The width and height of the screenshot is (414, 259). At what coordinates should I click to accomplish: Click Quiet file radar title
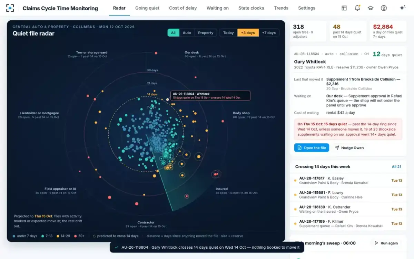pos(33,33)
